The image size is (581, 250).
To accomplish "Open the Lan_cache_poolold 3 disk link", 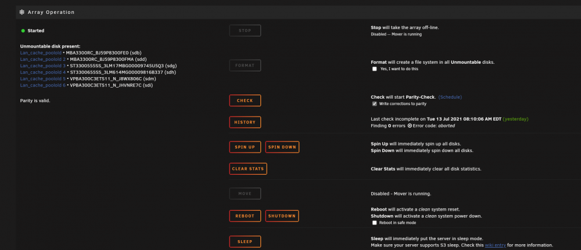I will point(42,66).
